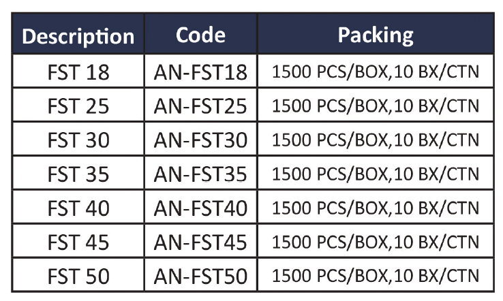The width and height of the screenshot is (503, 301).
Task: Click the Description column header
Action: 78,33
